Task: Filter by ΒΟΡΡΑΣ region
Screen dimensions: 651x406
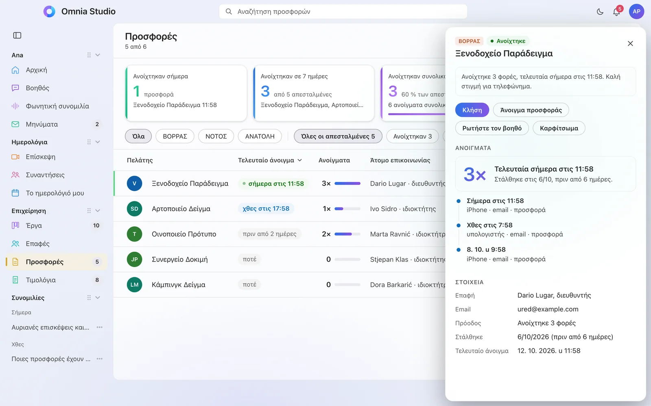Action: click(175, 136)
